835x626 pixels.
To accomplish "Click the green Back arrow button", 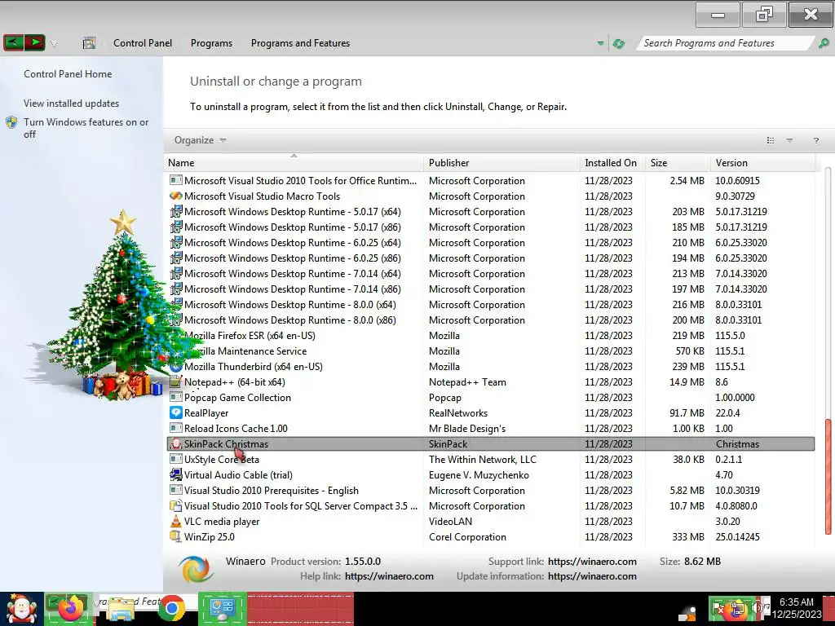I will click(13, 42).
